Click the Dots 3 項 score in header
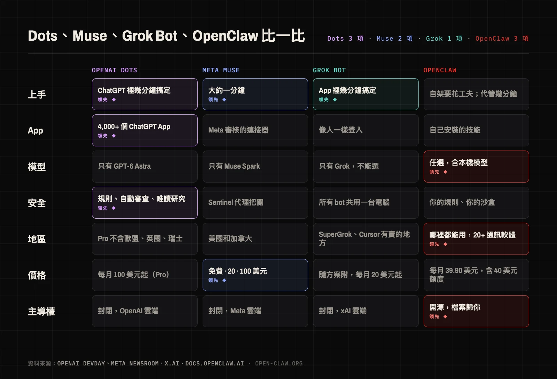The height and width of the screenshot is (379, 557). tap(345, 39)
